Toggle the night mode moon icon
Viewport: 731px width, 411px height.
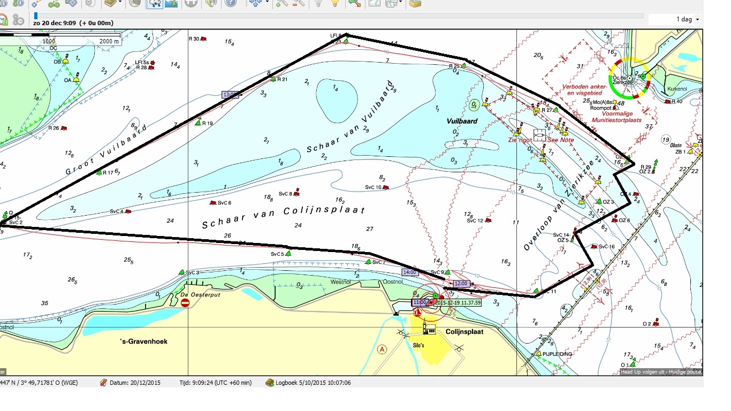135,3
